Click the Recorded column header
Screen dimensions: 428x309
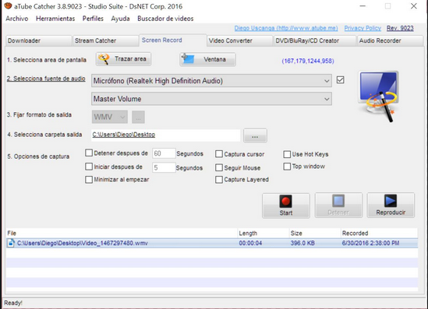(380, 234)
